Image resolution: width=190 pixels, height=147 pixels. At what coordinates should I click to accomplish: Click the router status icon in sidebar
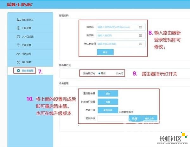click(19, 20)
